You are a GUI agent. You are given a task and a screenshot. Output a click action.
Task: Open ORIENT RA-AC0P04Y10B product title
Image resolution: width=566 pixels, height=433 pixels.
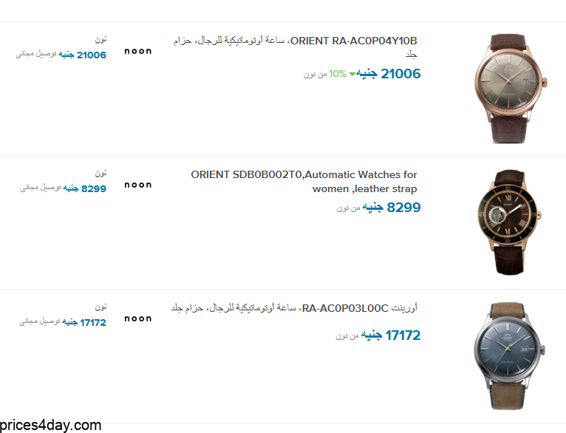[x=296, y=47]
